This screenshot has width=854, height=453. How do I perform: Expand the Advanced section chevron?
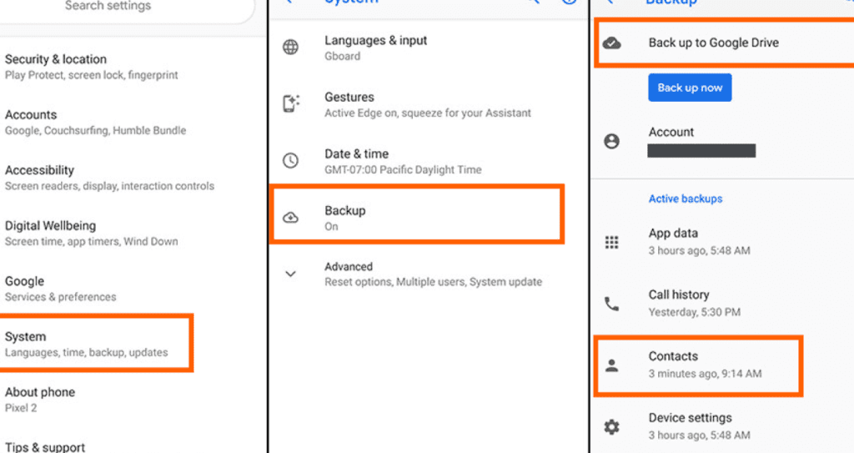point(290,274)
